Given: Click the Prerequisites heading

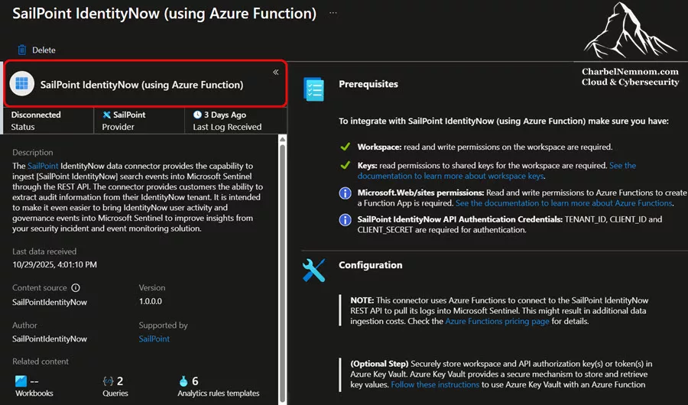Looking at the screenshot, I should coord(368,84).
